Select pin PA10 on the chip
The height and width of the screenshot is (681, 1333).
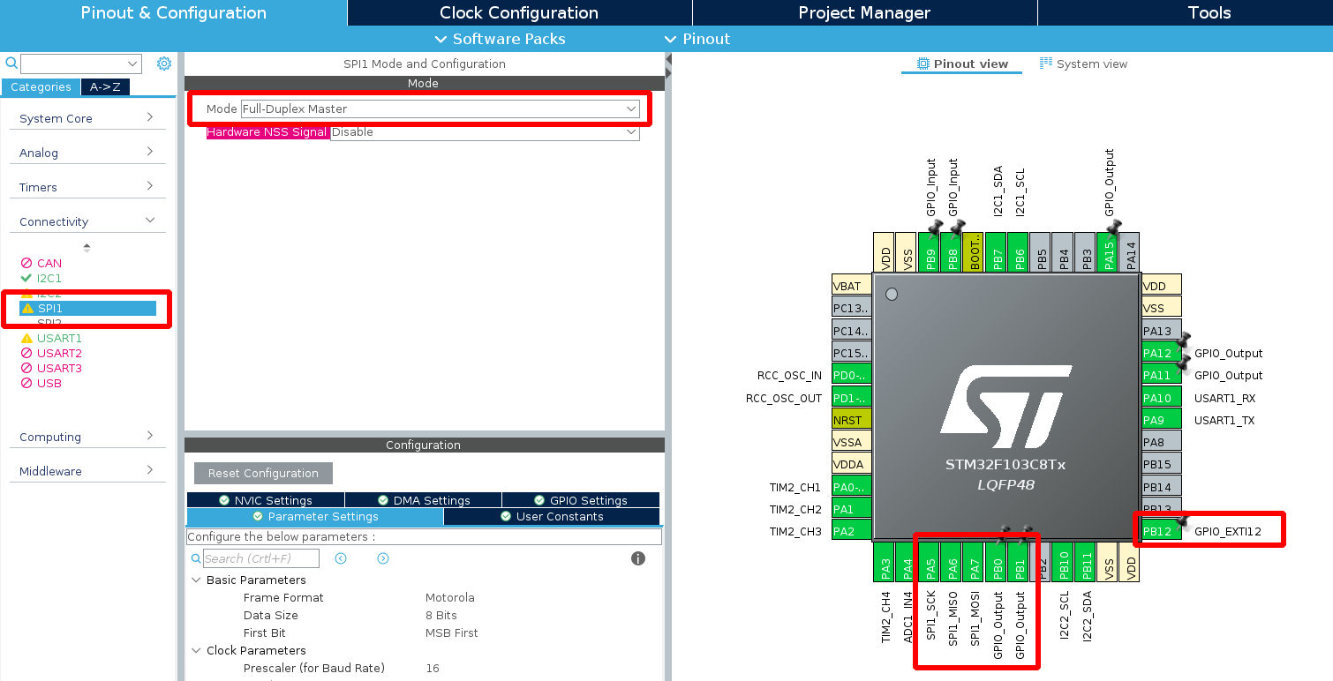pos(1161,398)
